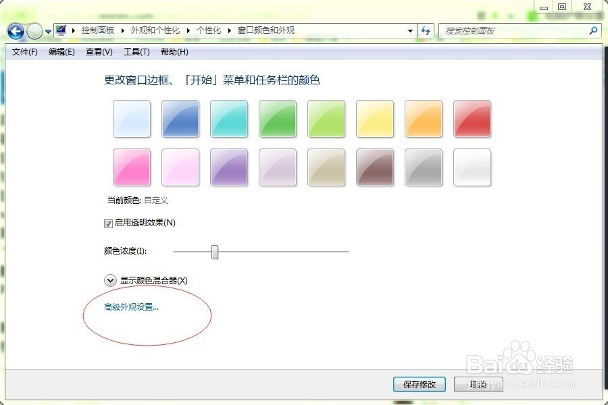
Task: Select the gray color swatch
Action: coord(424,167)
